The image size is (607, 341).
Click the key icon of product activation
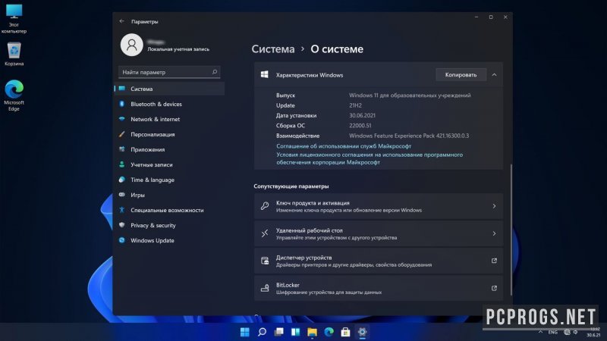click(x=265, y=206)
